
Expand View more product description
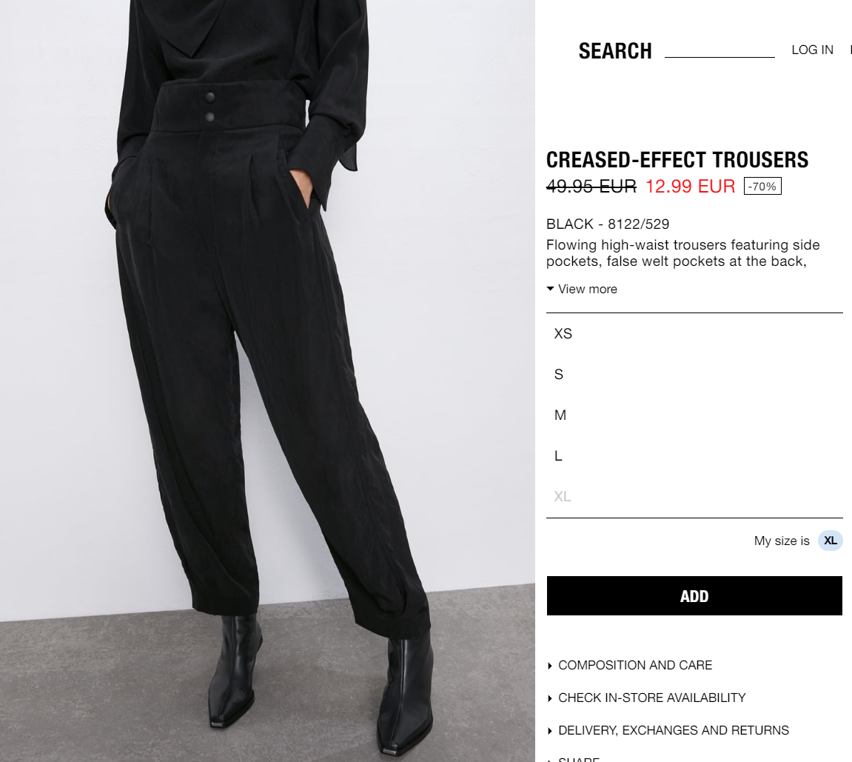(588, 289)
